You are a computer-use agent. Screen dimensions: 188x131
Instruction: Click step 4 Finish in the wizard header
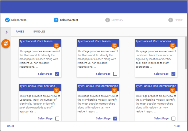[x=175, y=20]
